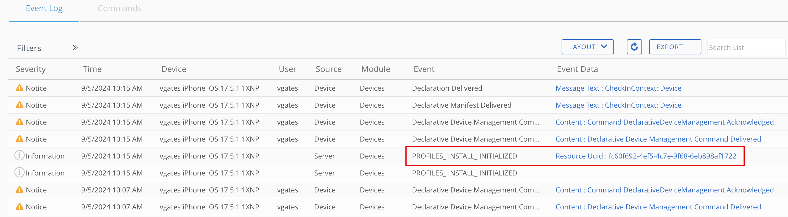
Task: Expand the Filters panel chevron
Action: click(x=75, y=47)
